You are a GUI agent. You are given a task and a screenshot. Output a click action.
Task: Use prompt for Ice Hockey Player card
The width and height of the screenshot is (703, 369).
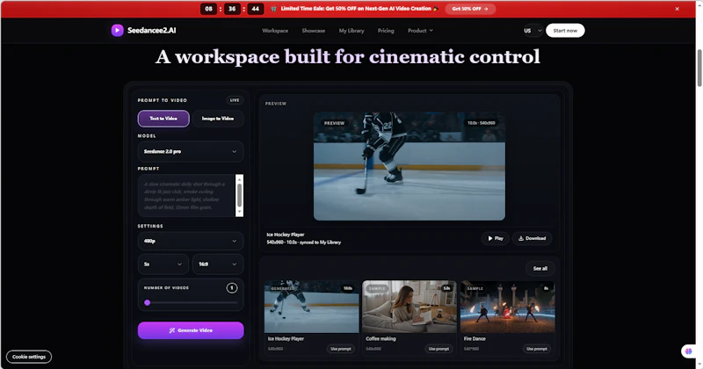[341, 349]
